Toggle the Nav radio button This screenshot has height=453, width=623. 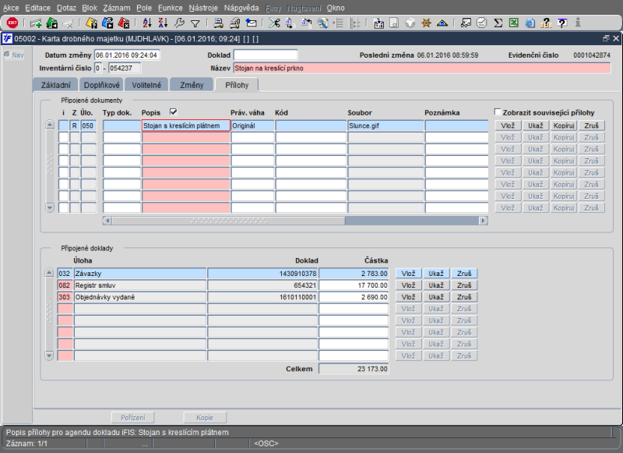pyautogui.click(x=7, y=55)
